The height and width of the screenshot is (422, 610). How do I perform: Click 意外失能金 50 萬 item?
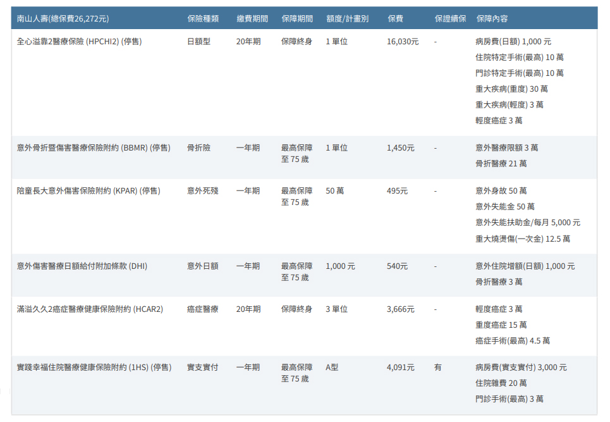pos(505,206)
